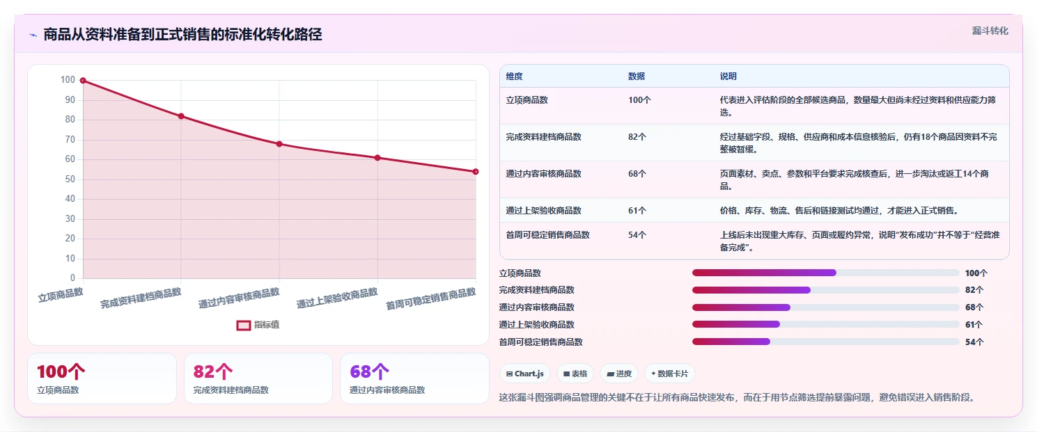Click the y-axis value 50

tap(70, 179)
